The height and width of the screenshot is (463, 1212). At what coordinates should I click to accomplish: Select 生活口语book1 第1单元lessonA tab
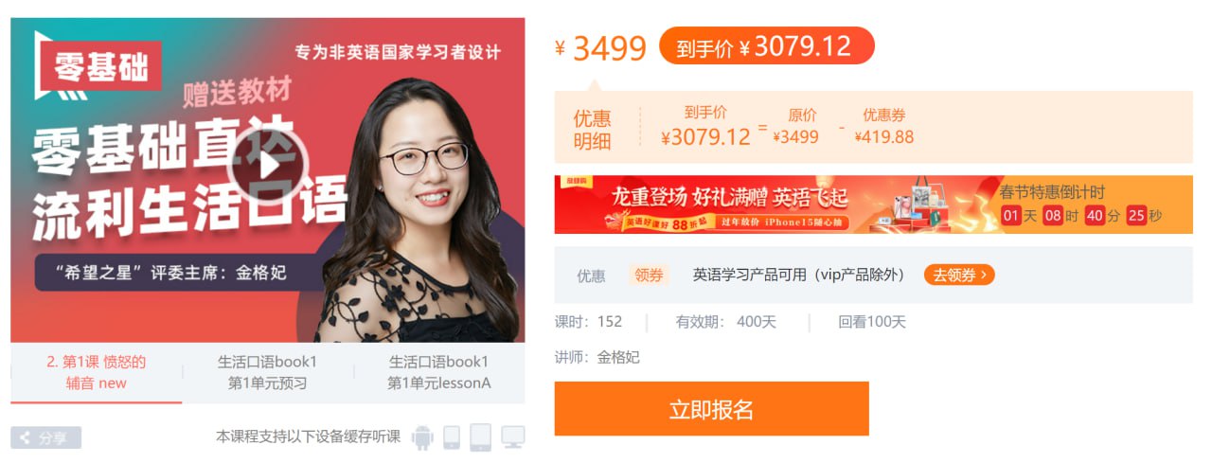point(439,373)
